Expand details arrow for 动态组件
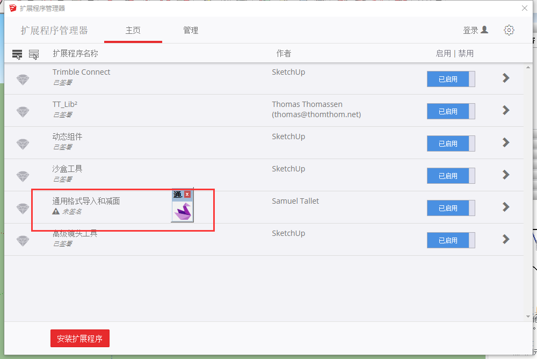The image size is (537, 359). 506,142
